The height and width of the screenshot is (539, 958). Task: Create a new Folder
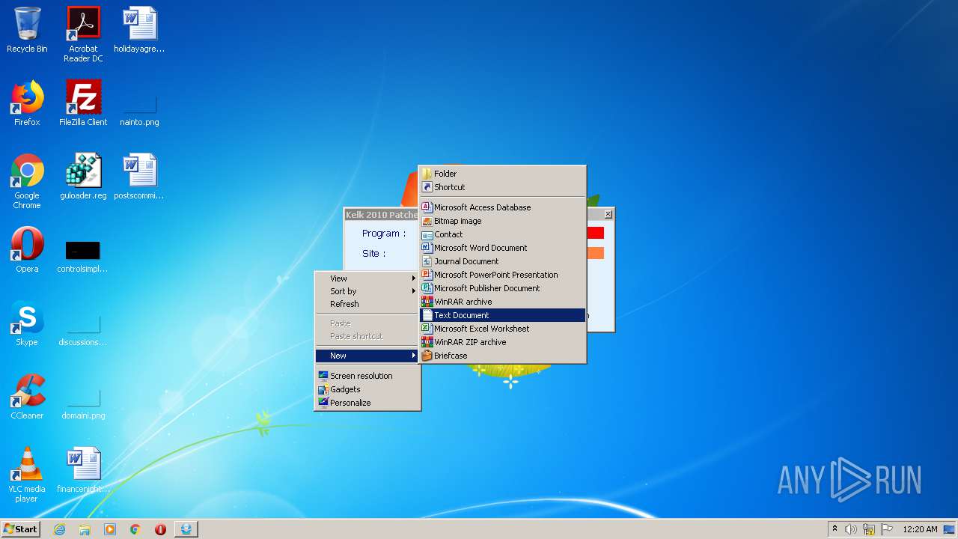(502, 174)
